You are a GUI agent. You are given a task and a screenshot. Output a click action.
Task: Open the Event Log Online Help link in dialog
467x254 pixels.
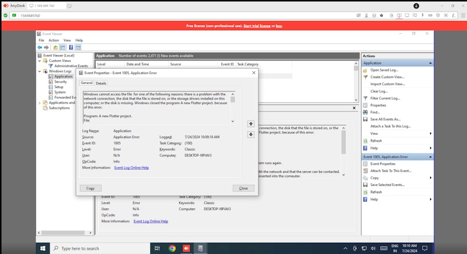tap(131, 168)
